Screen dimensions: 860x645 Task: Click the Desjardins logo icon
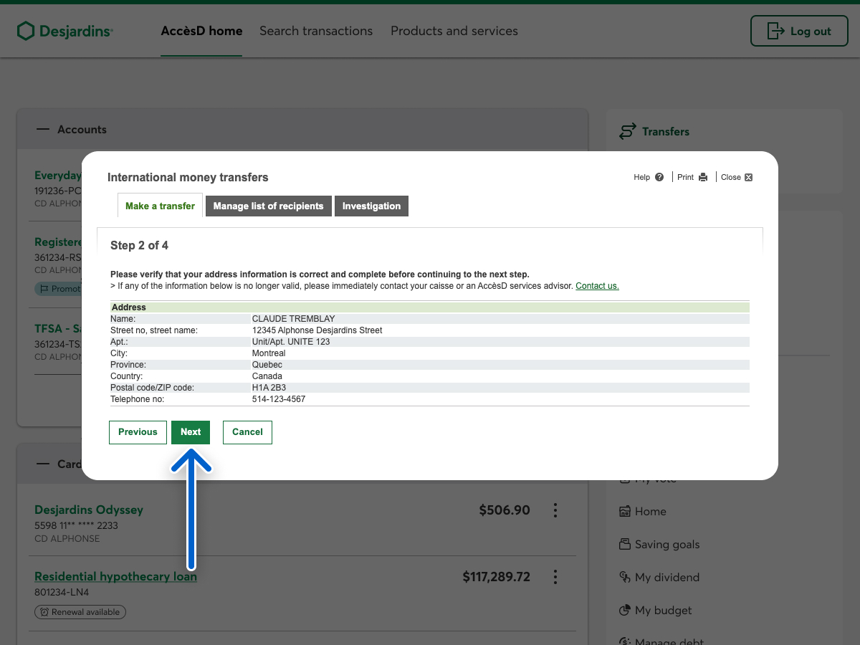[26, 31]
